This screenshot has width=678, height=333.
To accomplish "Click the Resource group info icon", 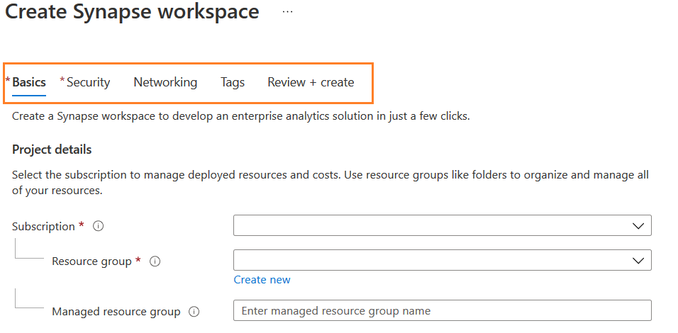I will tap(155, 261).
